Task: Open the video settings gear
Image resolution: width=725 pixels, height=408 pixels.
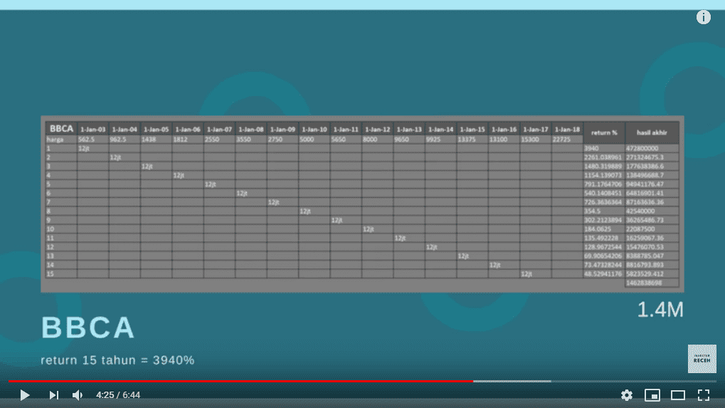Action: pyautogui.click(x=627, y=395)
